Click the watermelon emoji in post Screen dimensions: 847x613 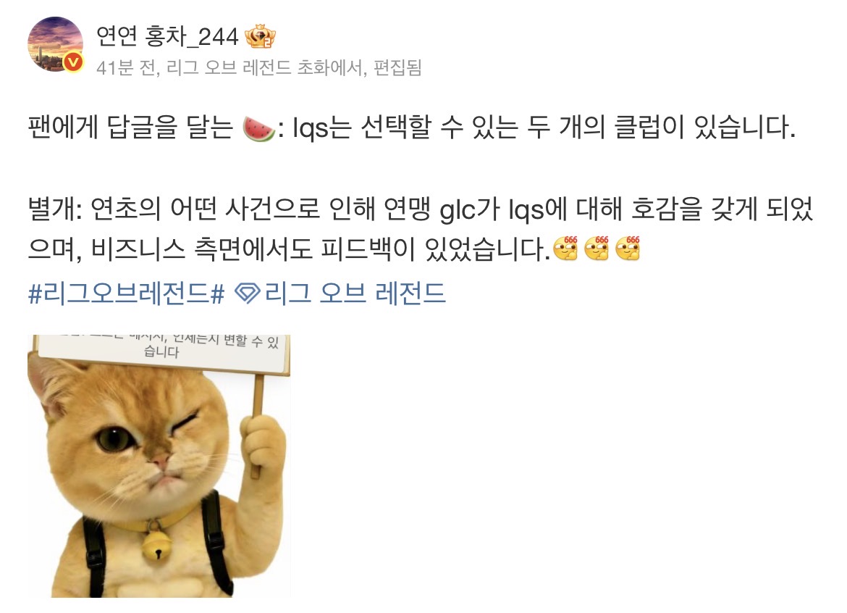pos(258,129)
